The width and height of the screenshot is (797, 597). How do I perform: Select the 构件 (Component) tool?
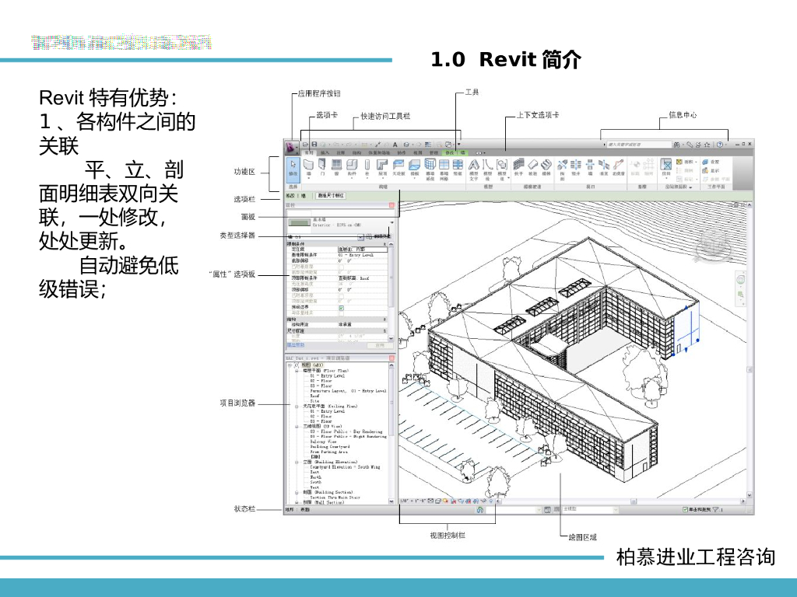[352, 168]
